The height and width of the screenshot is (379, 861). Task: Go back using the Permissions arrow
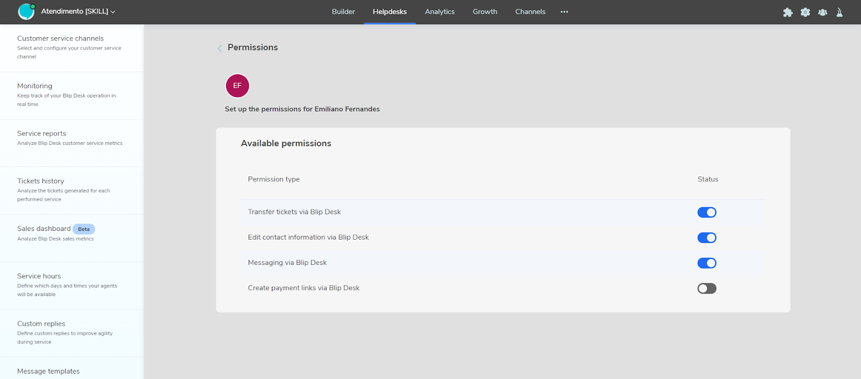tap(220, 48)
